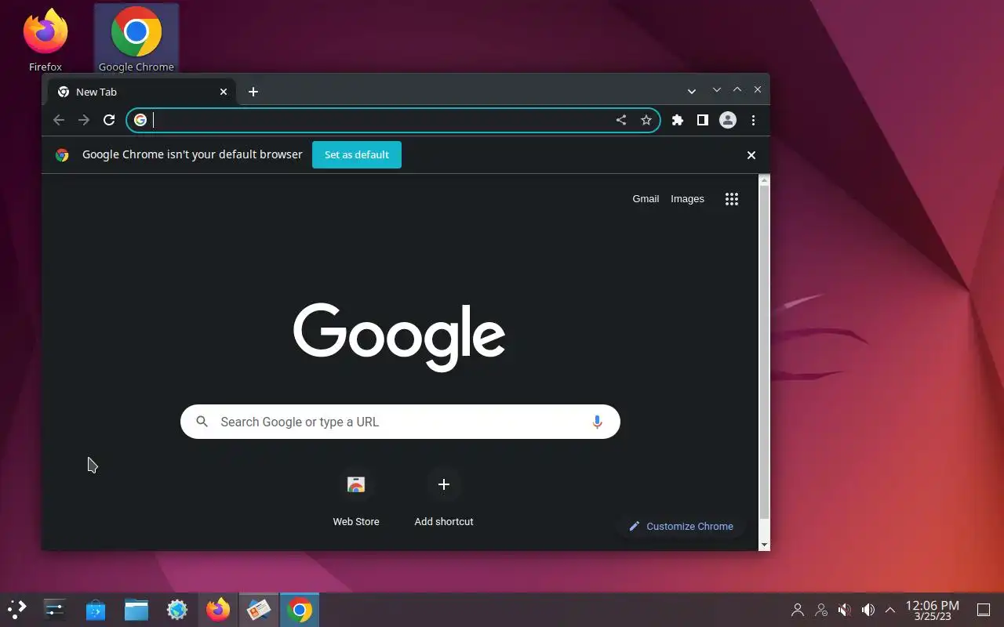
Task: Start voice search with the microphone
Action: [597, 422]
